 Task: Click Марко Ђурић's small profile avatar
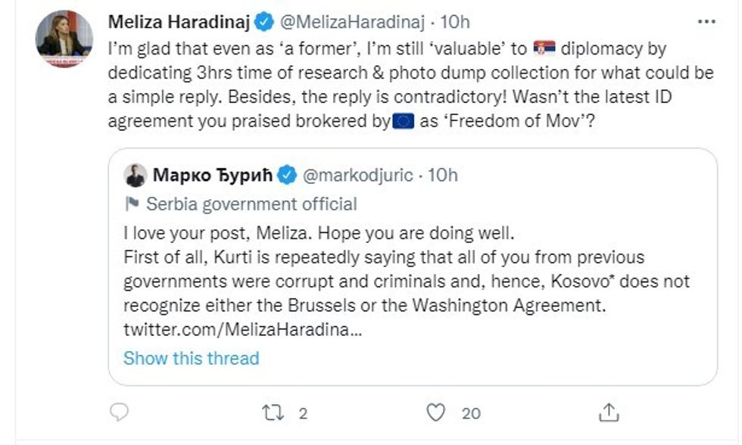coord(136,176)
